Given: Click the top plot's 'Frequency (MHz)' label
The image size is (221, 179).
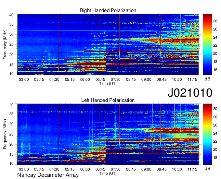Looking at the screenshot, I should tap(5, 44).
